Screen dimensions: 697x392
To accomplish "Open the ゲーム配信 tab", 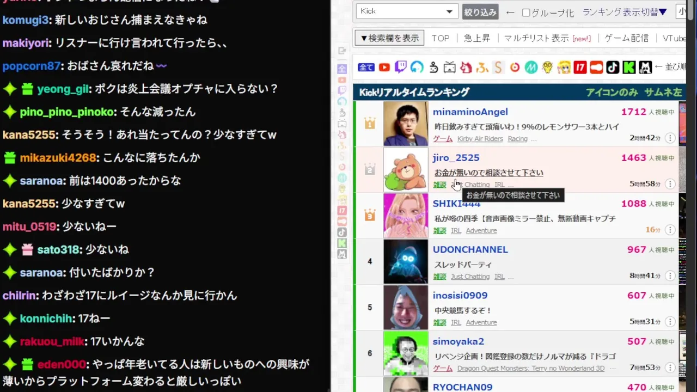I will coord(627,38).
